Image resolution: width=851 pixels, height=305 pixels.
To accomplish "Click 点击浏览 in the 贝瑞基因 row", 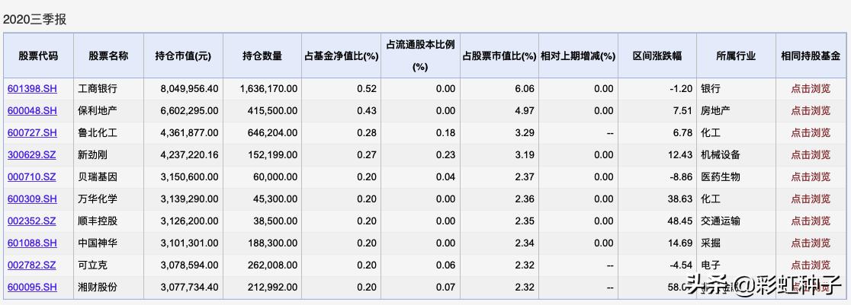I will [x=811, y=177].
